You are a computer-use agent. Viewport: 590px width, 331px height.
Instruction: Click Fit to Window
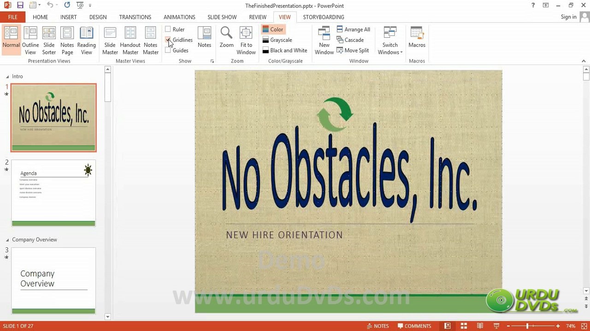pyautogui.click(x=246, y=40)
